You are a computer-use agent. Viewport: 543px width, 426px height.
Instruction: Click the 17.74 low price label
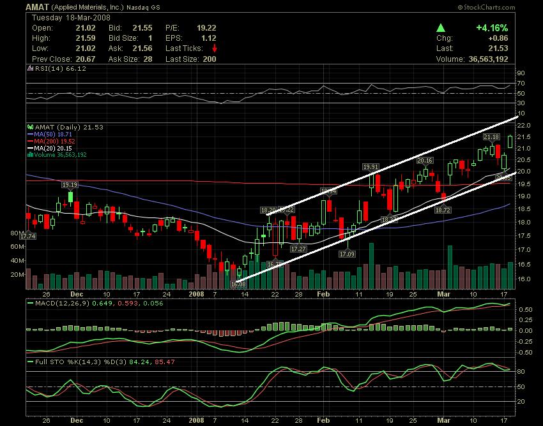click(27, 237)
